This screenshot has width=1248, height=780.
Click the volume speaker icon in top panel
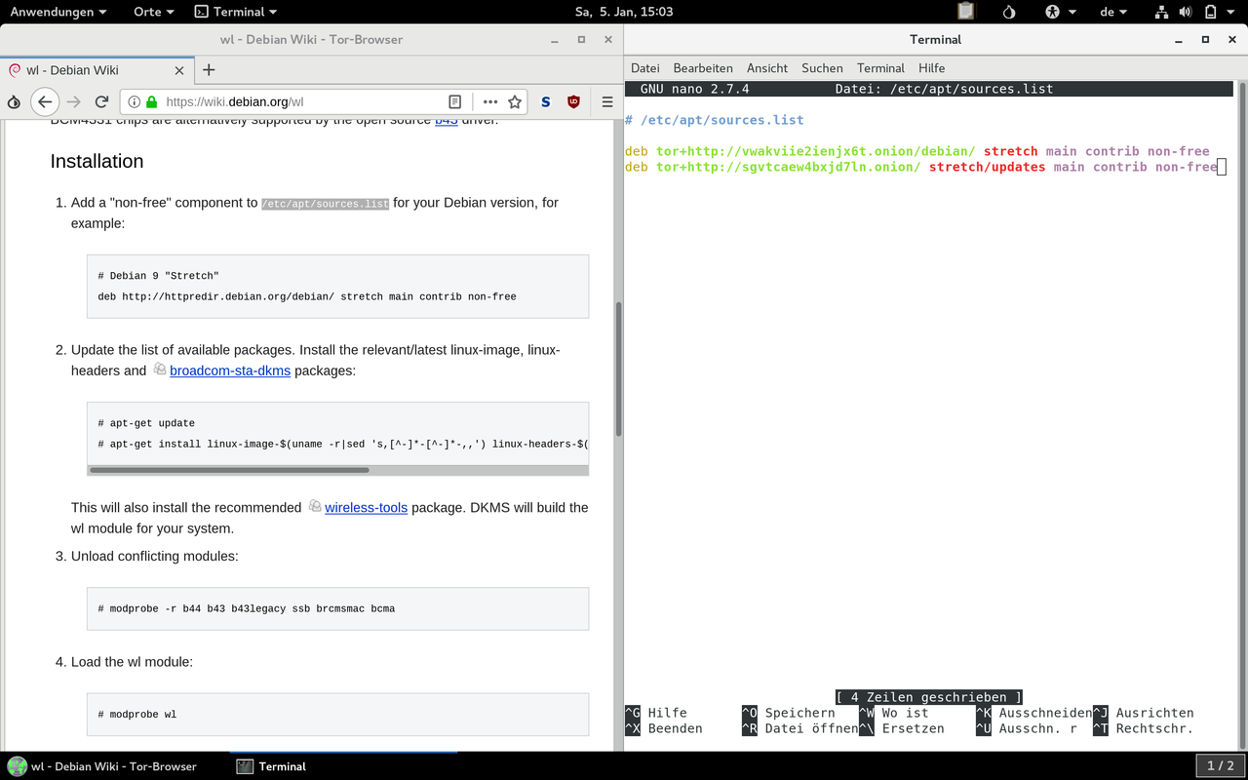tap(1186, 12)
